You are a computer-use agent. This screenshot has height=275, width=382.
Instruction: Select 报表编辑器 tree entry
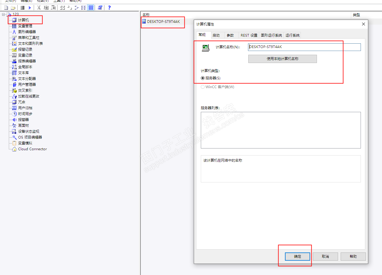(x=27, y=61)
